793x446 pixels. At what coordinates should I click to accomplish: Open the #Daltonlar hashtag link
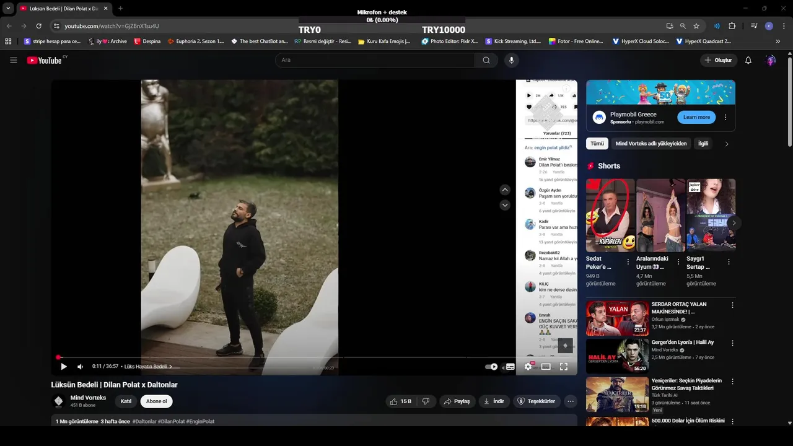144,421
